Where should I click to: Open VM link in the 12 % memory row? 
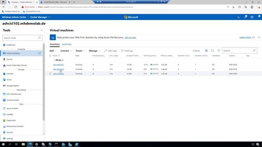point(59,65)
